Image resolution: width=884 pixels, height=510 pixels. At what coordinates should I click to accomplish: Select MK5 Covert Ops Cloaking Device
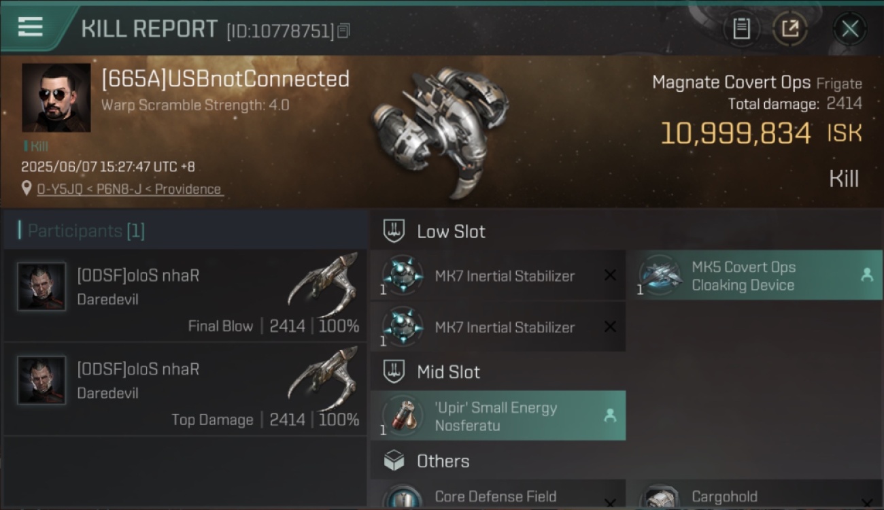click(x=760, y=275)
